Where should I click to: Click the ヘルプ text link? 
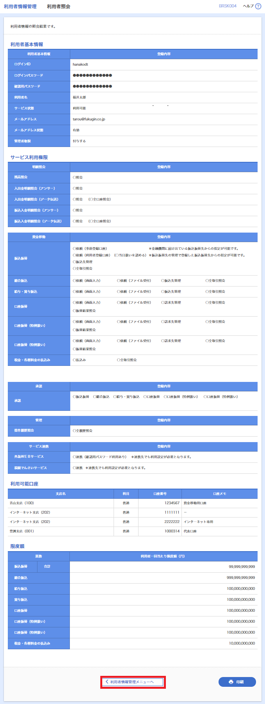point(248,6)
